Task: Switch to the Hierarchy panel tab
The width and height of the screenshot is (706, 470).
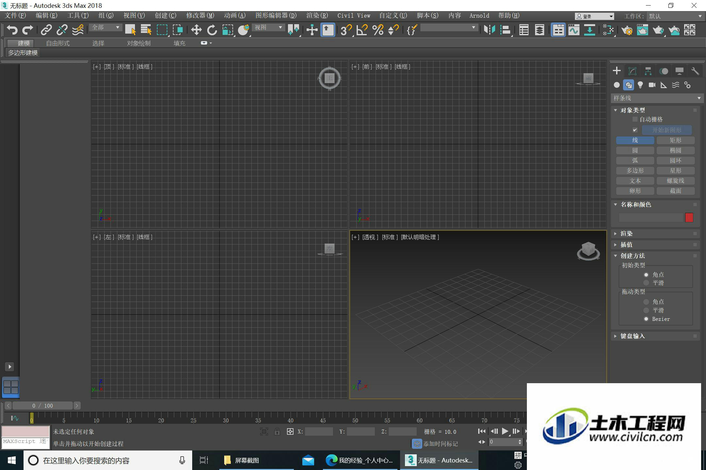Action: [x=648, y=71]
